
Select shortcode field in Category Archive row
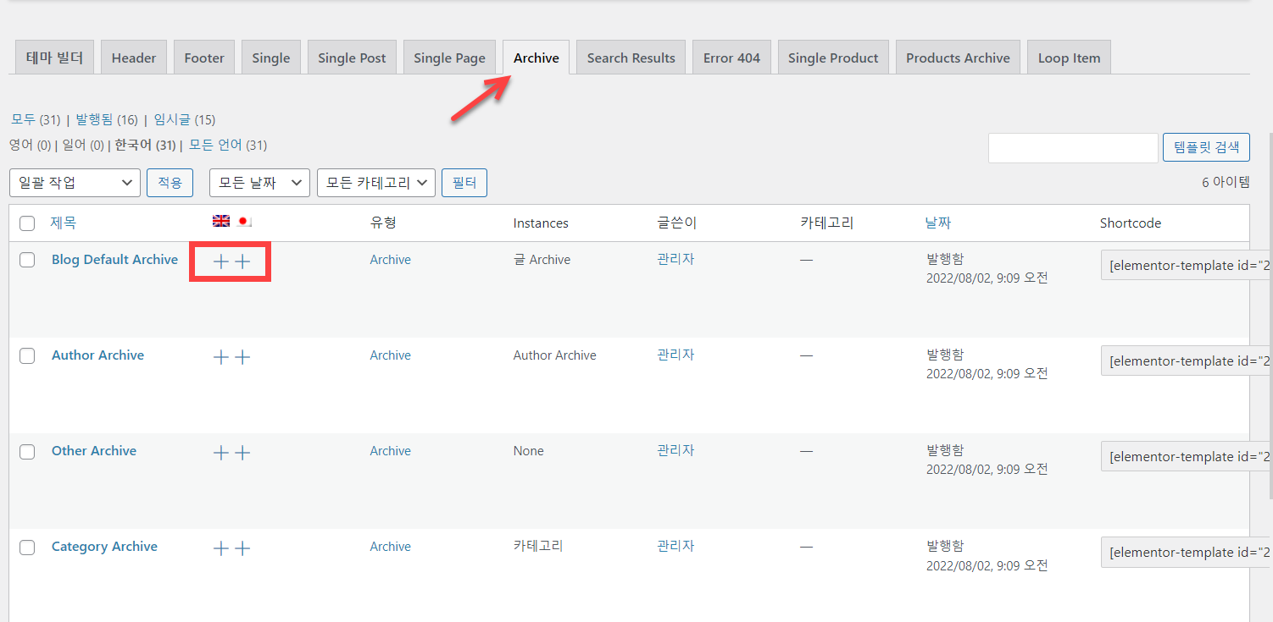[1185, 552]
